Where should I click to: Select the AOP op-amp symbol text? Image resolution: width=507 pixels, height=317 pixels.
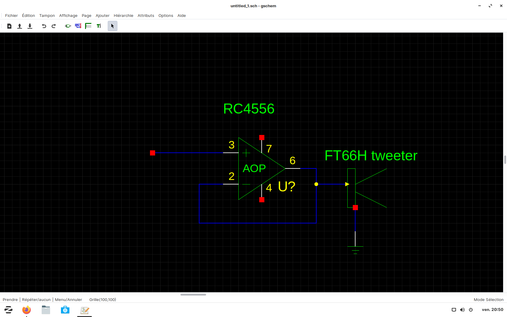254,168
